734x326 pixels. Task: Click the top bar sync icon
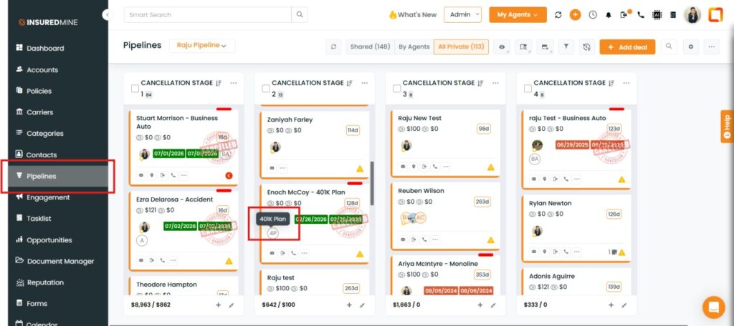point(558,15)
